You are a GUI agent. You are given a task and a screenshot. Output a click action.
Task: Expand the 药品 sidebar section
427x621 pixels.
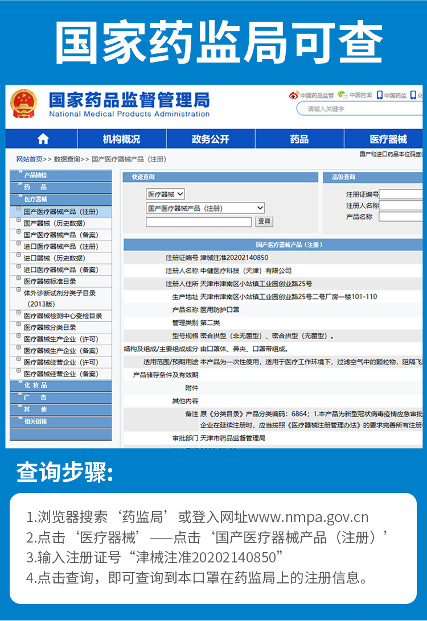tap(61, 187)
